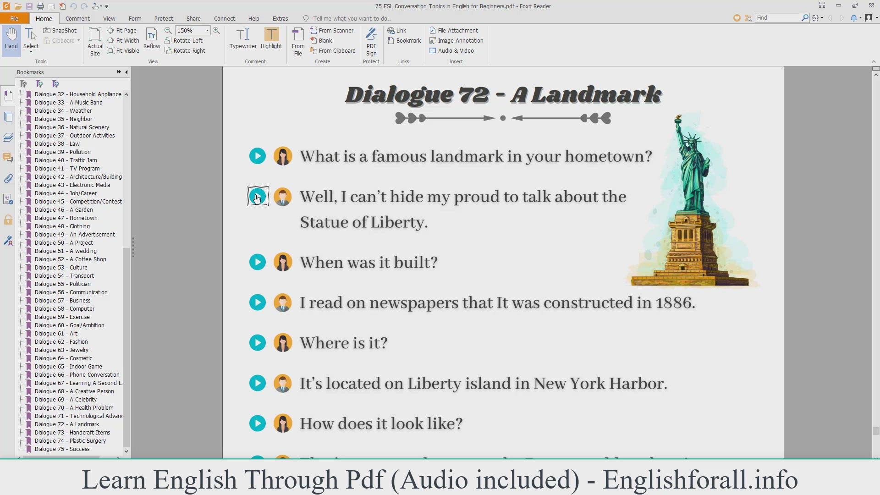880x495 pixels.
Task: Open the SnapShot tool
Action: click(60, 30)
